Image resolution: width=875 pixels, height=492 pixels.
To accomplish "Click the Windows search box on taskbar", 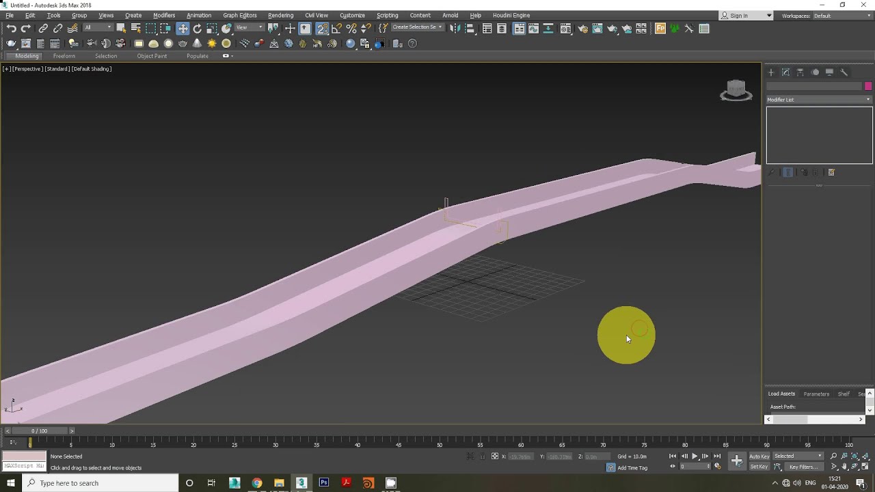I will pyautogui.click(x=100, y=483).
